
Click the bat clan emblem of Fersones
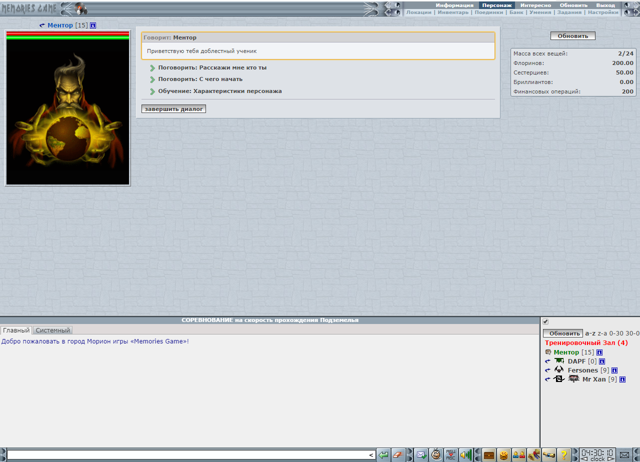(559, 370)
